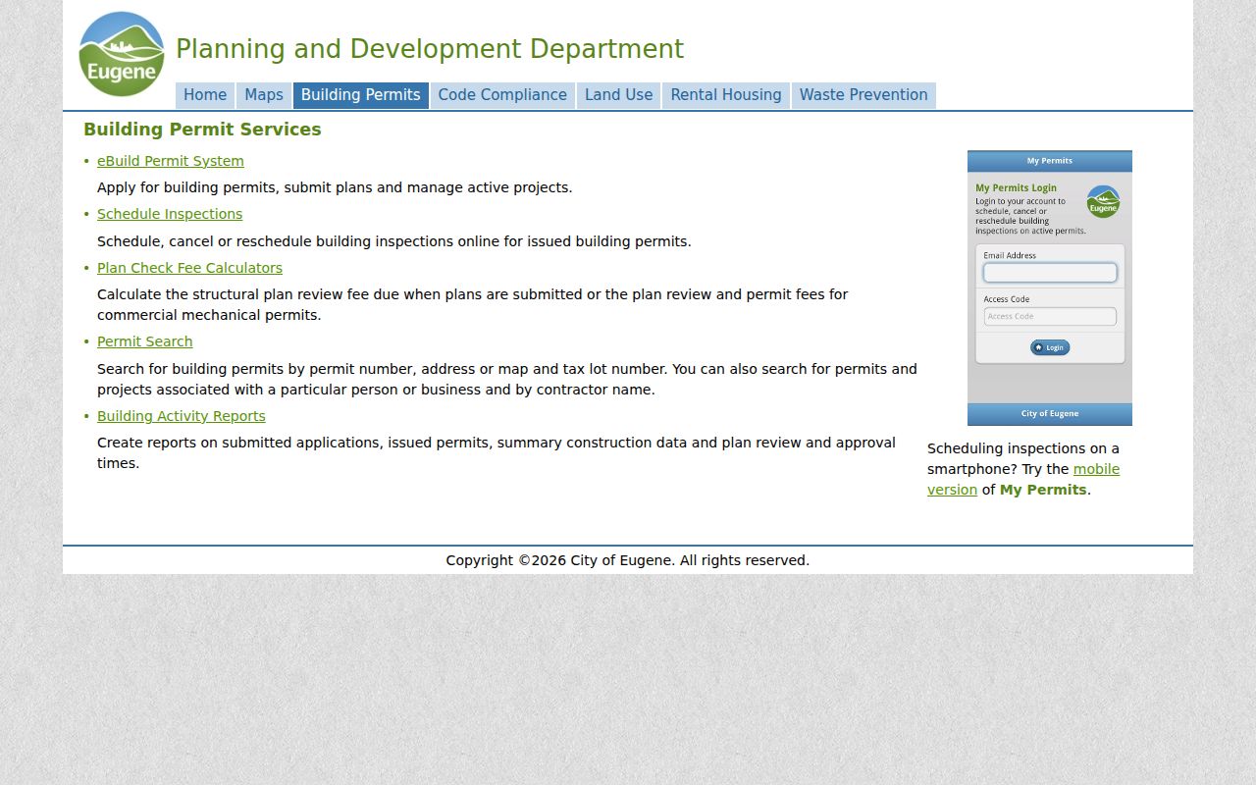The image size is (1256, 785).
Task: Click the copyright City of Eugene footer text
Action: click(x=628, y=560)
